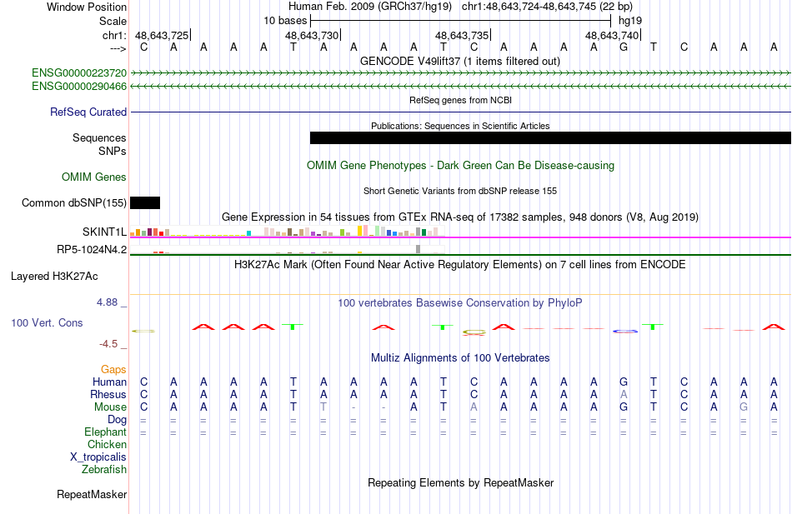This screenshot has width=792, height=514.
Task: Click the Elephant alignment row label
Action: click(x=106, y=432)
